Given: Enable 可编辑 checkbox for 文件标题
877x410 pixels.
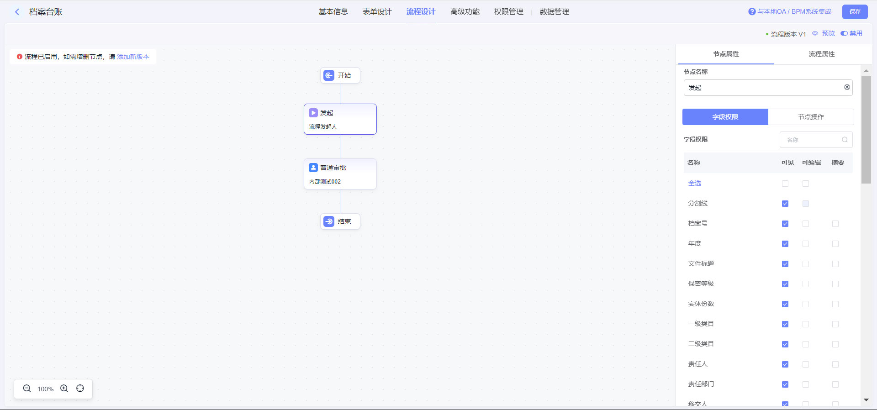Looking at the screenshot, I should [x=806, y=264].
